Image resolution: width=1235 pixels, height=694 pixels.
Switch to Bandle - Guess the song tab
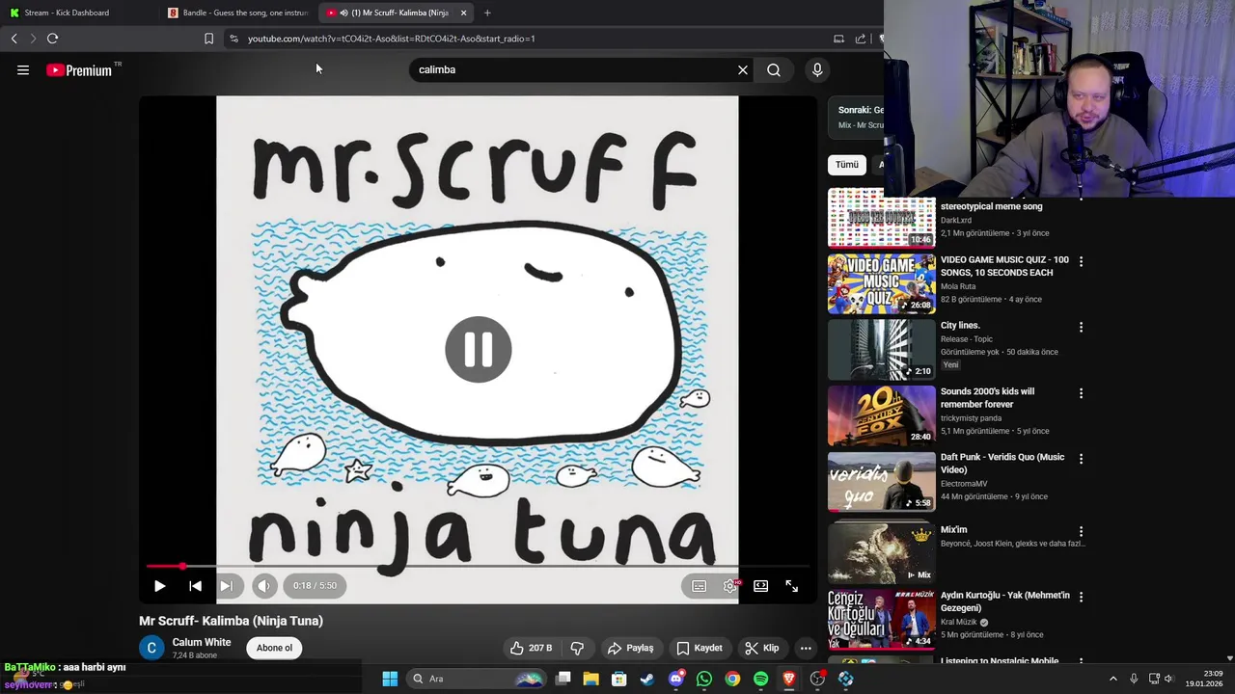tap(237, 13)
